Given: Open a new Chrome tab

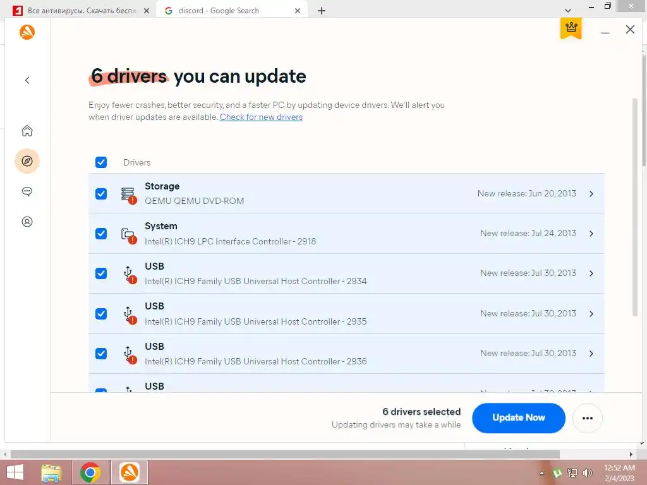Looking at the screenshot, I should pos(322,11).
